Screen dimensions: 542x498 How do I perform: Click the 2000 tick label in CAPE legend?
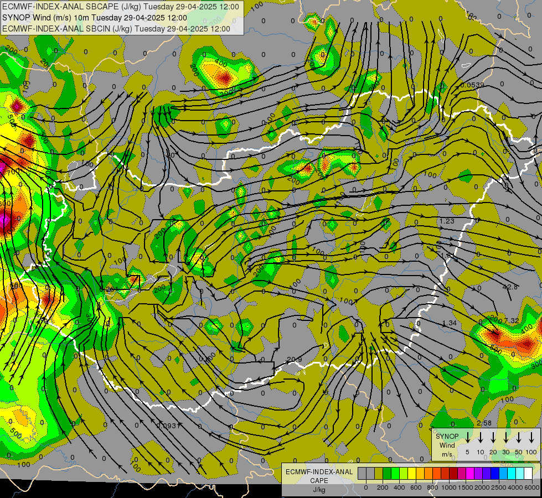pos(482,487)
